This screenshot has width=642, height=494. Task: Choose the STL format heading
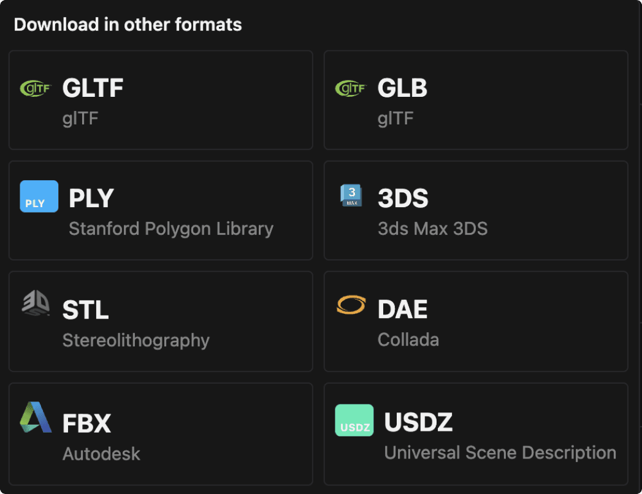pyautogui.click(x=86, y=310)
